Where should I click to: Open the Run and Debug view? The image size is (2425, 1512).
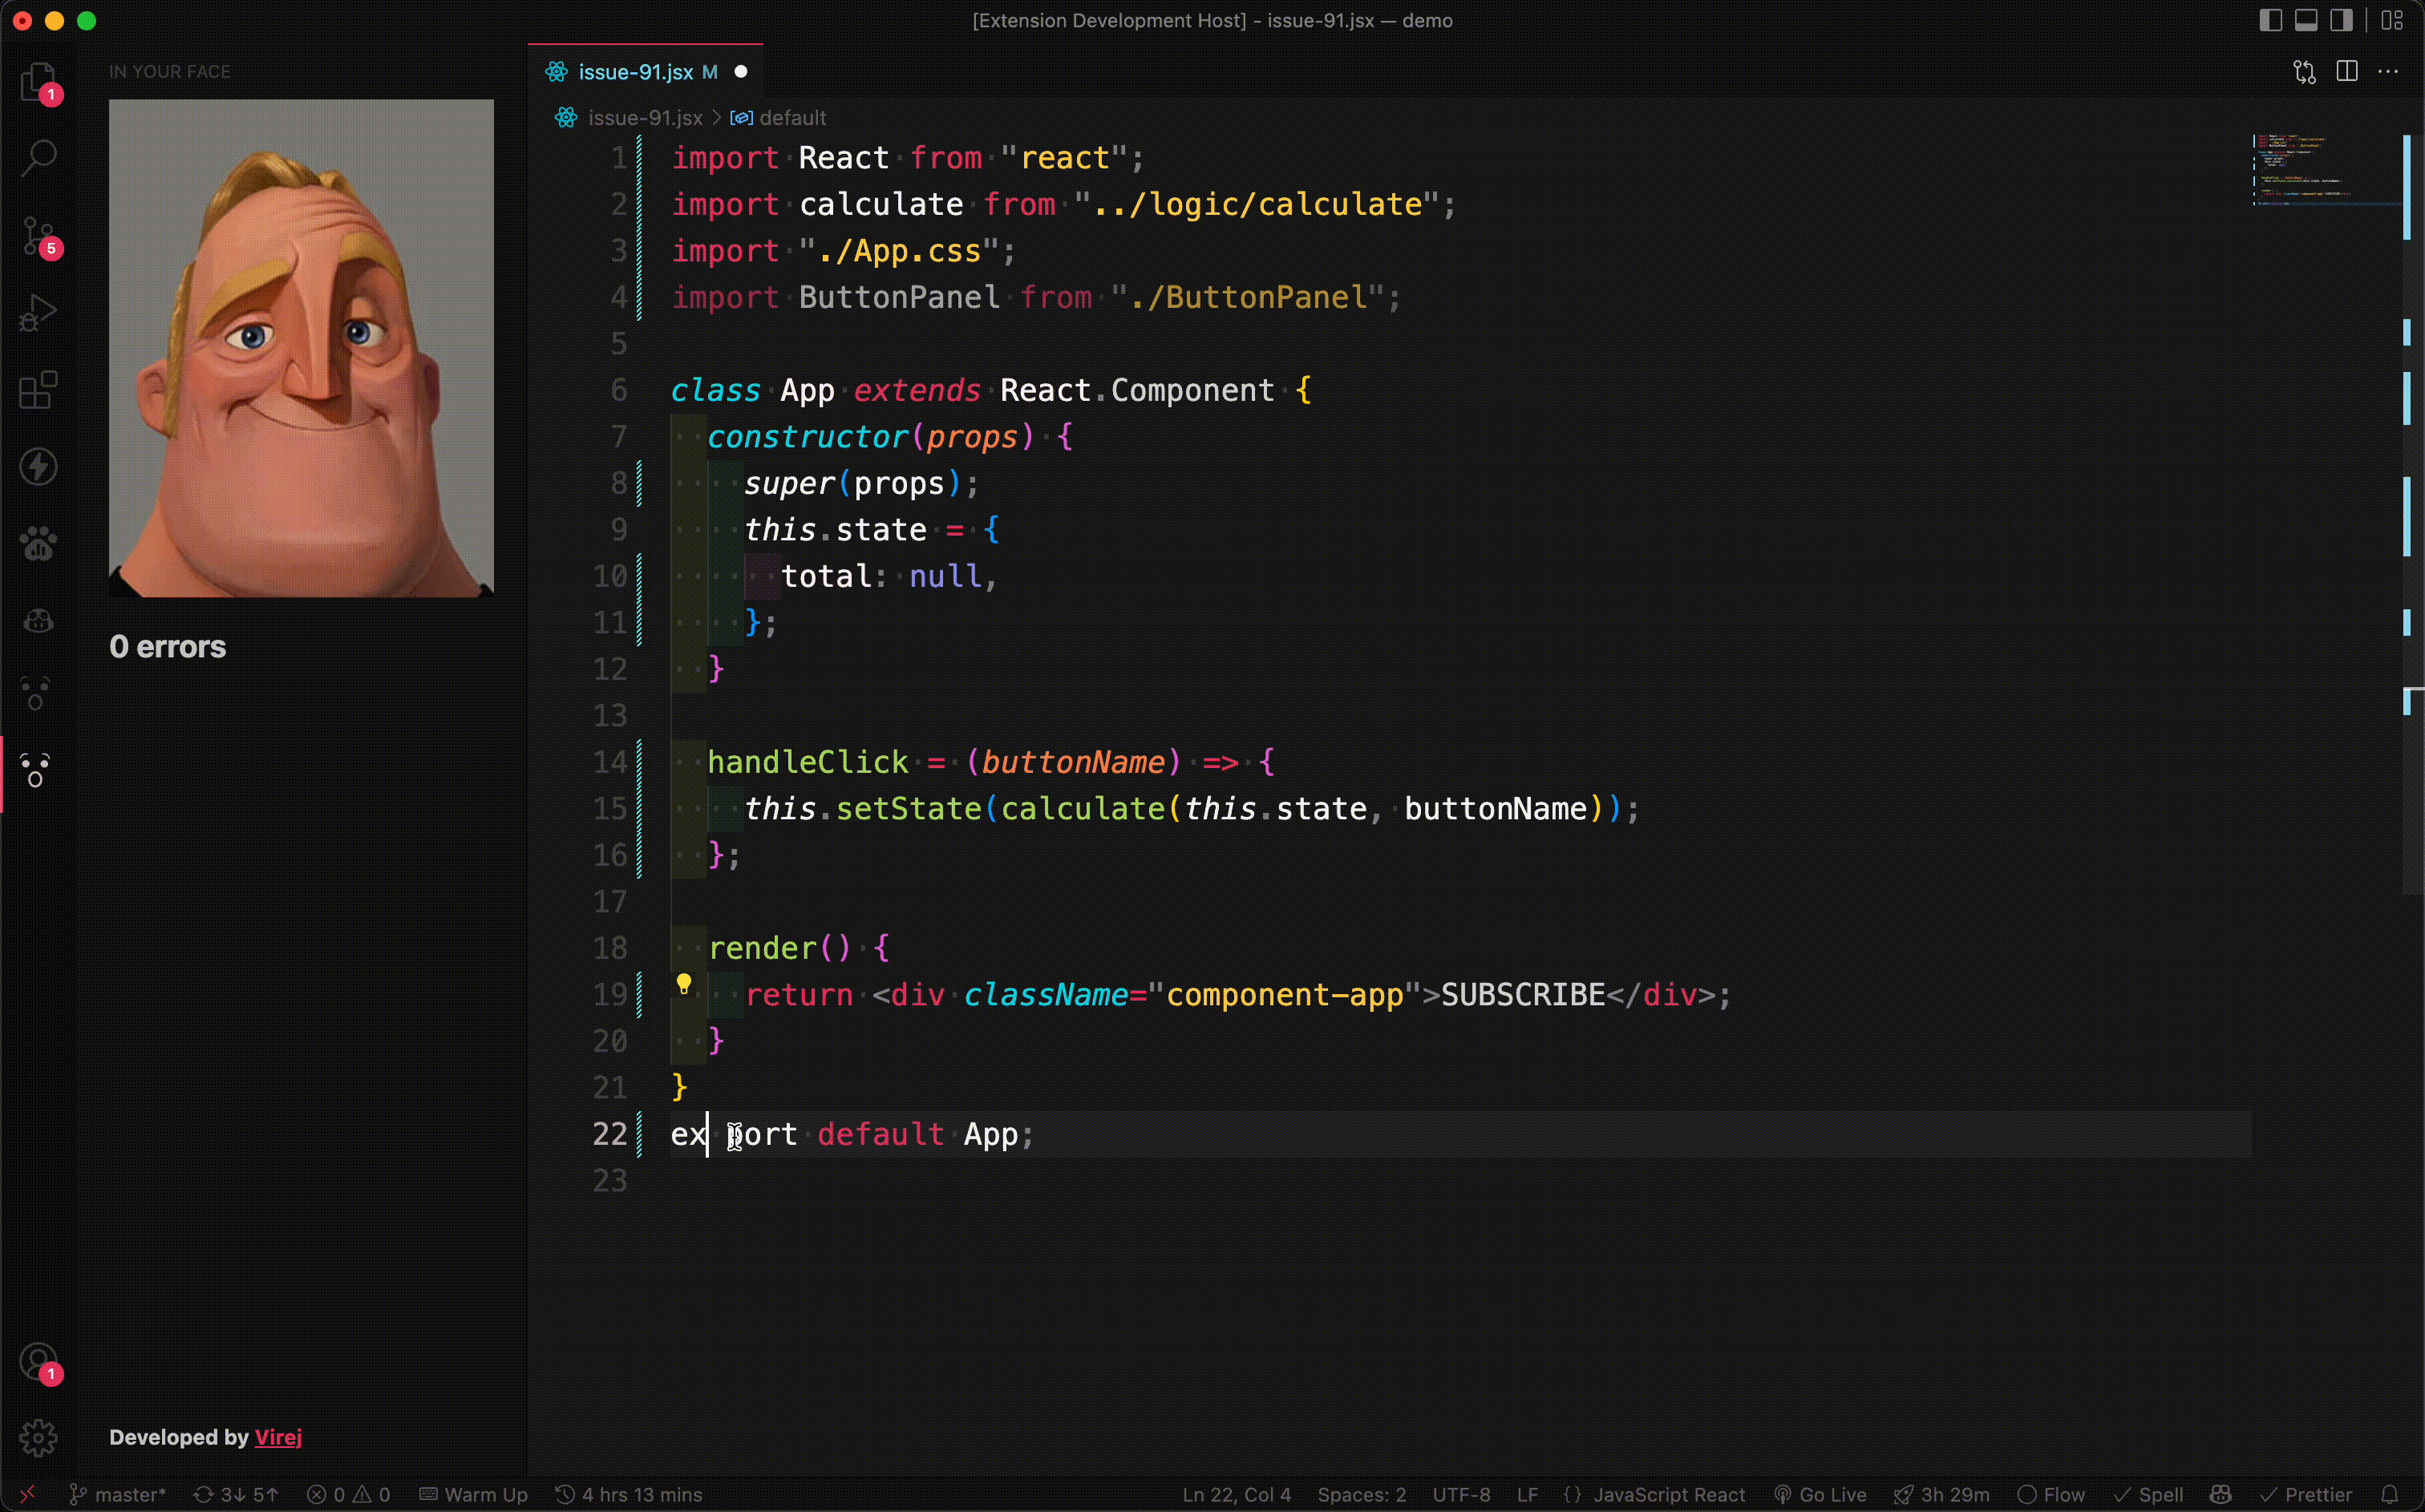click(x=38, y=313)
